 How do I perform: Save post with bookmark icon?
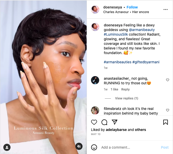(x=166, y=122)
